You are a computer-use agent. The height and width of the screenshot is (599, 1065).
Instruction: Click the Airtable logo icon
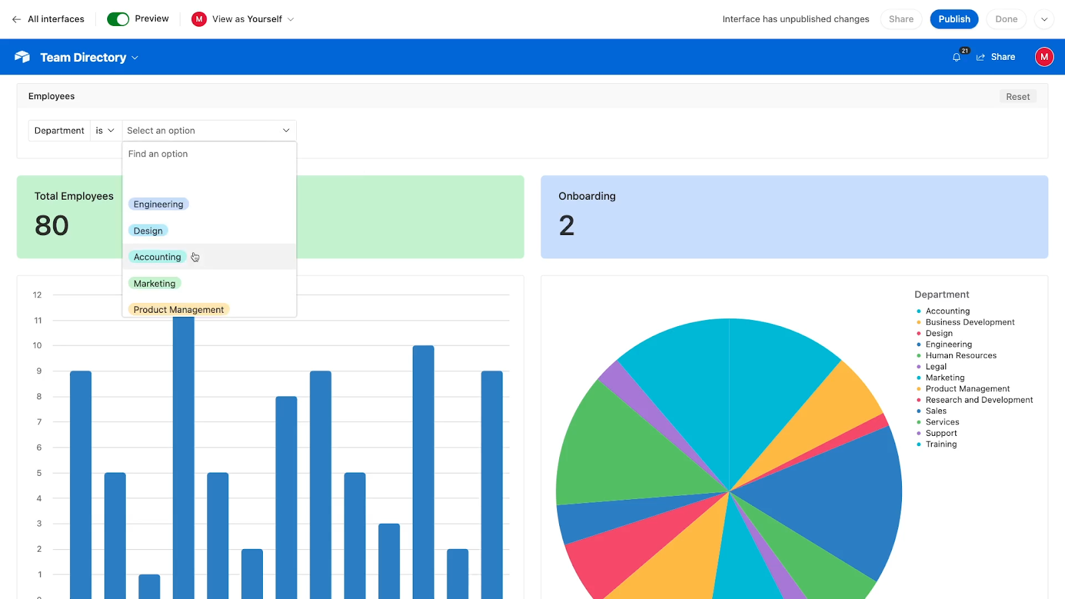22,57
